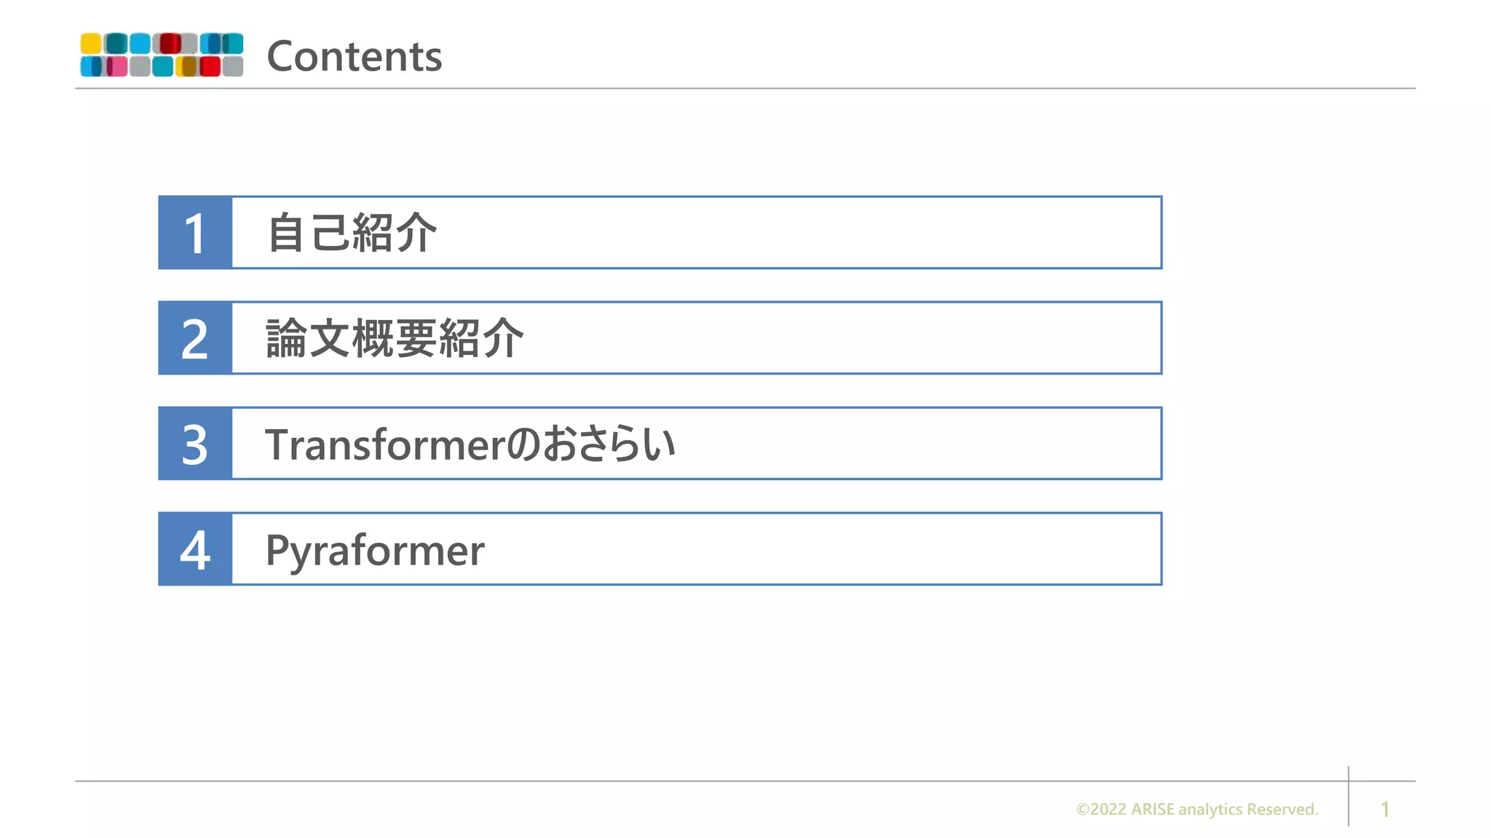Go to Transformerのおさらい section

470,444
